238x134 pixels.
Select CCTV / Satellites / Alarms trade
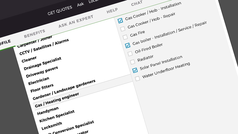[x=44, y=47]
